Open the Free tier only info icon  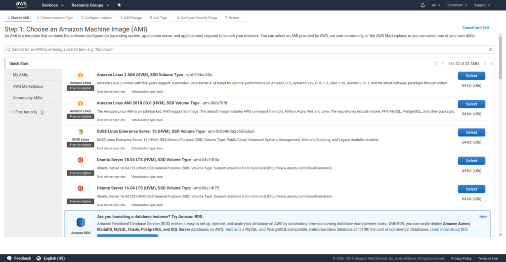click(x=42, y=112)
